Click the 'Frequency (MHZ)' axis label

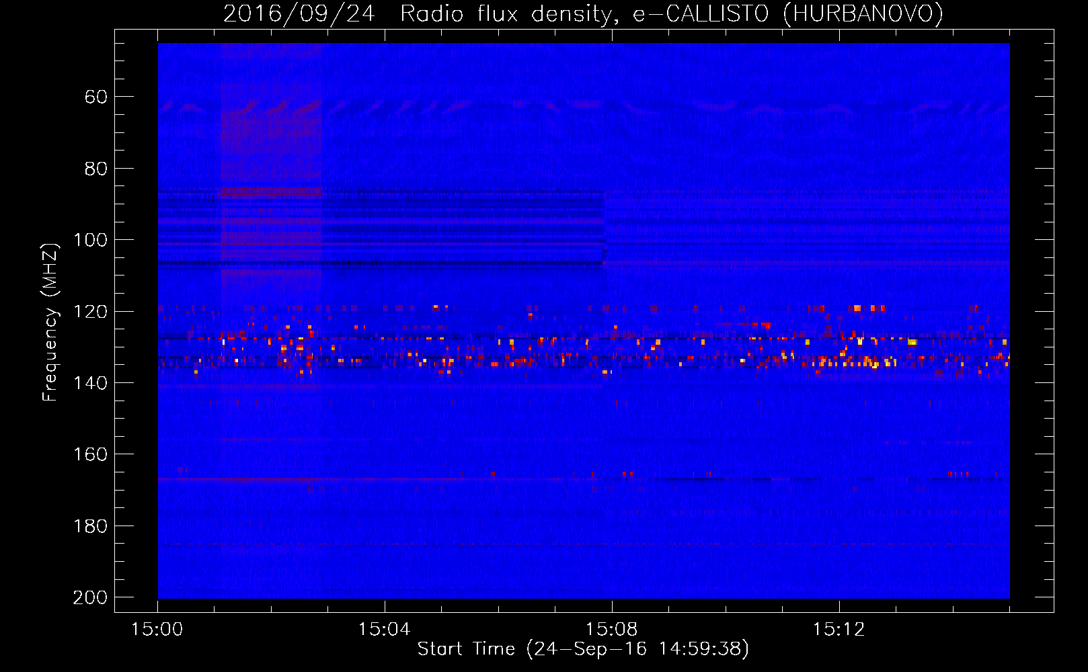point(50,322)
